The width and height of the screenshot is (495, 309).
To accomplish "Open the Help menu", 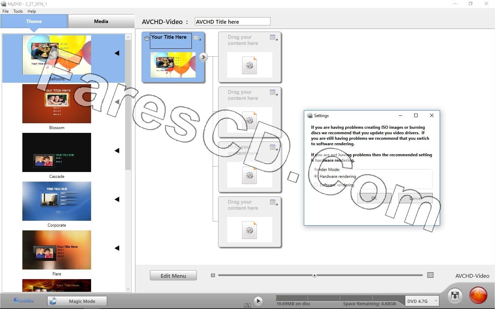I will coord(32,11).
